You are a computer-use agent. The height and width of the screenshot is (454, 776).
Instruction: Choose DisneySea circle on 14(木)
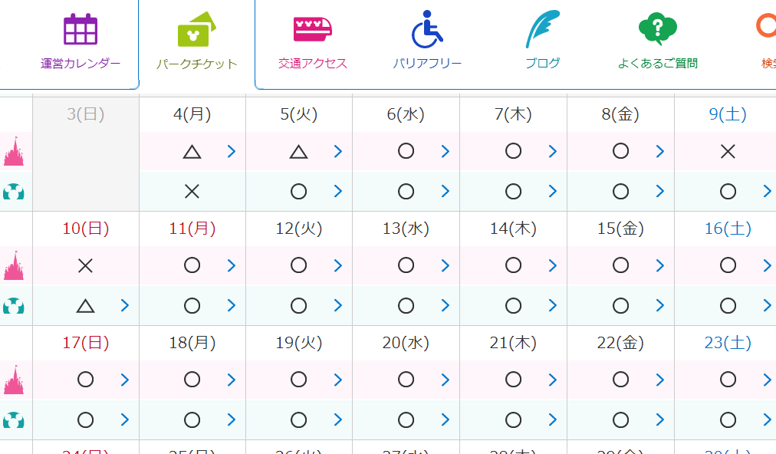pyautogui.click(x=513, y=305)
